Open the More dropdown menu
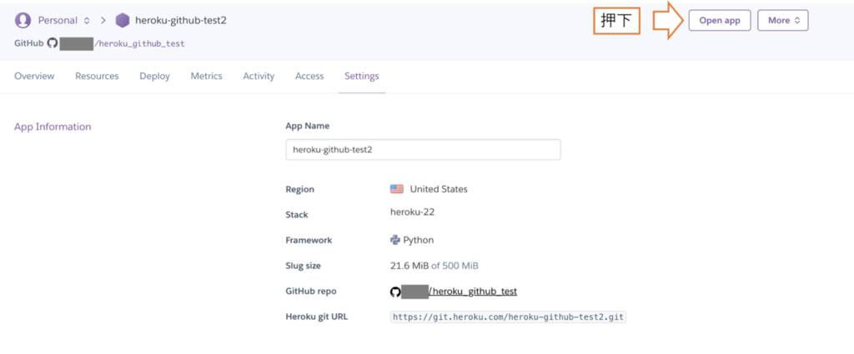The image size is (854, 354). coord(782,20)
